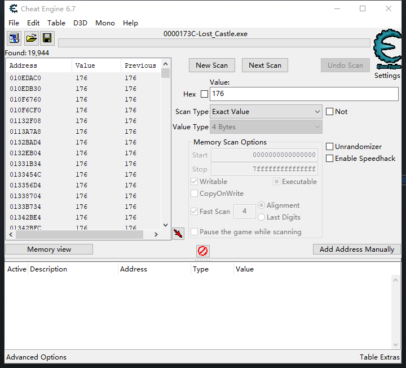Toggle the Fast Scan checkbox
The height and width of the screenshot is (368, 406).
194,212
